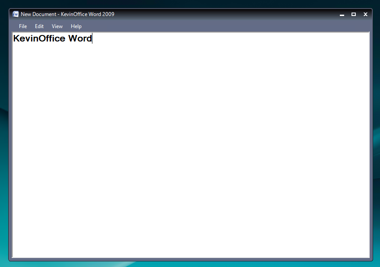Screen dimensions: 380x267
Task: Open the File menu
Action: click(x=23, y=26)
